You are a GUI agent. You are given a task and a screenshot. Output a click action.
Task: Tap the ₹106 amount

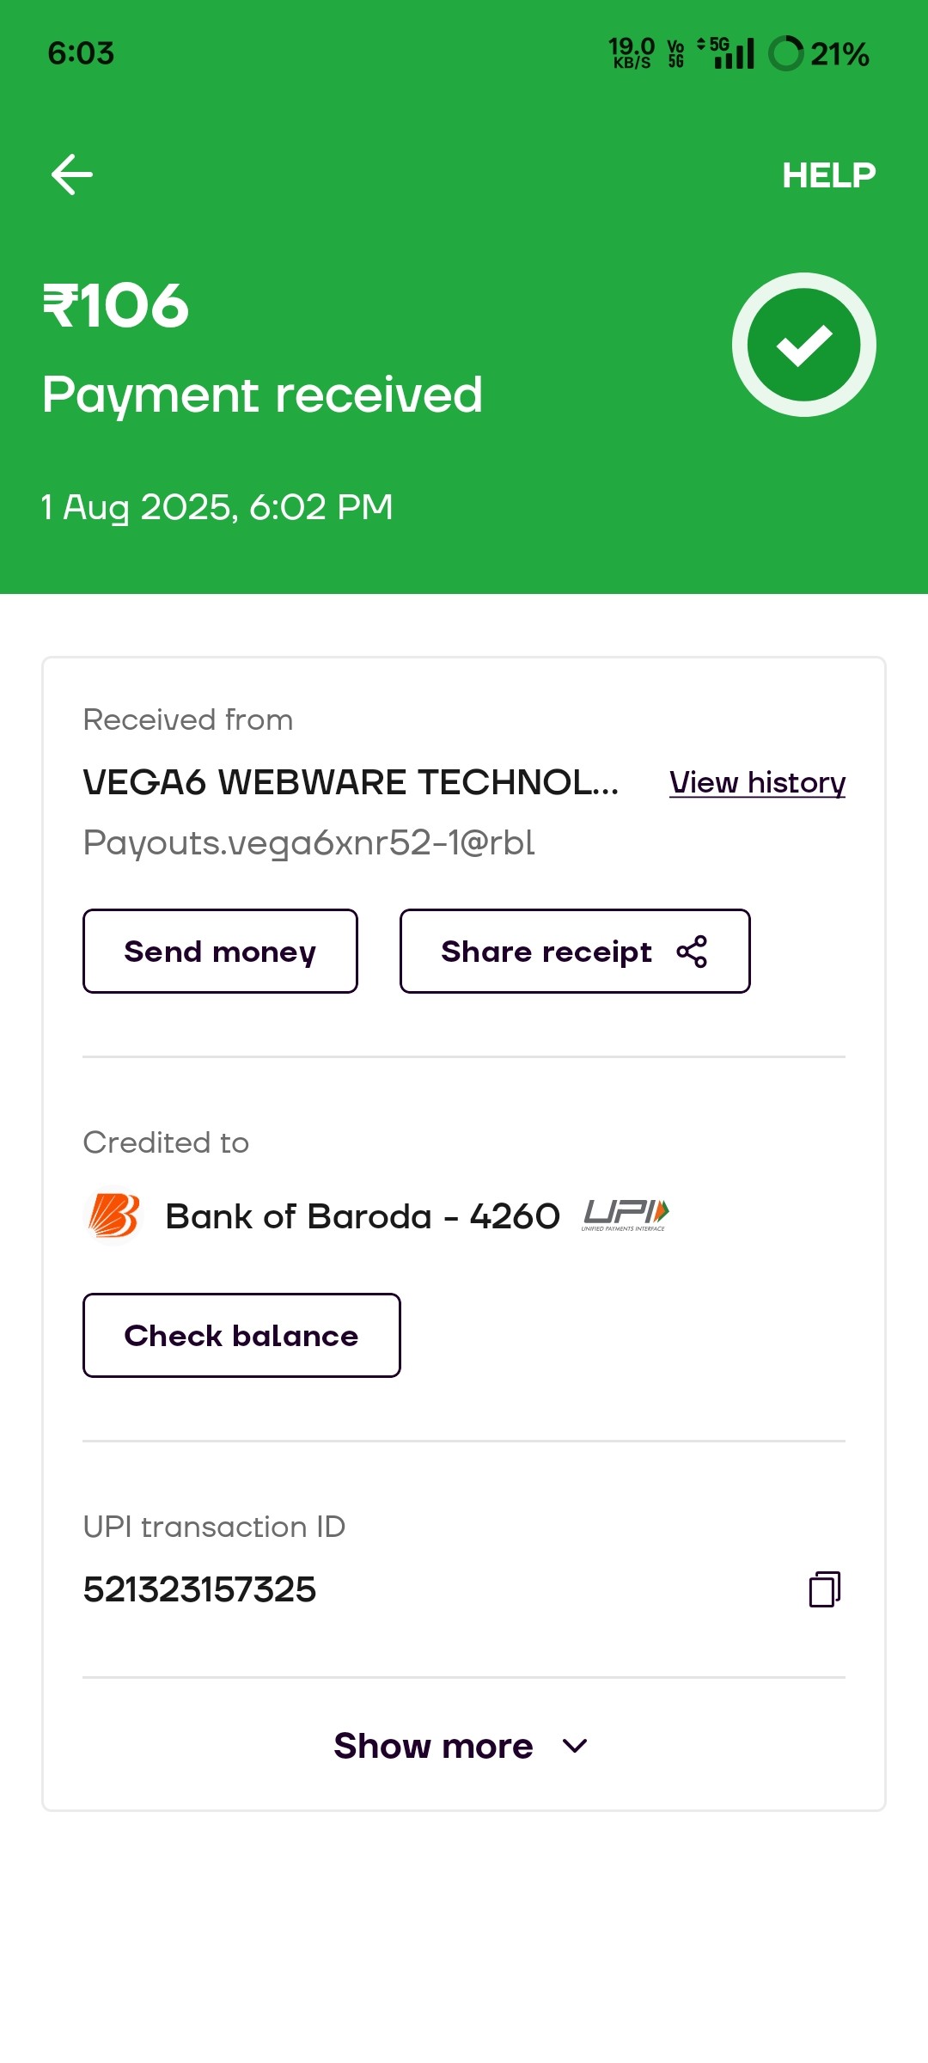pyautogui.click(x=116, y=305)
